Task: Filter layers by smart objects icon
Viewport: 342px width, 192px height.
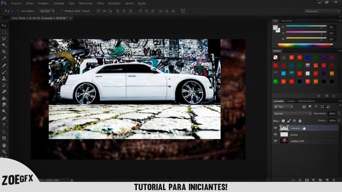Action: click(328, 107)
